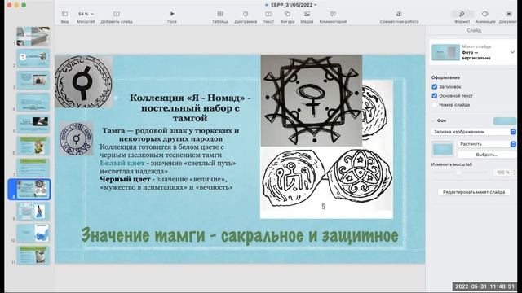This screenshot has height=293, width=522.
Task: Insert a table via Таблица icon
Action: 220,14
